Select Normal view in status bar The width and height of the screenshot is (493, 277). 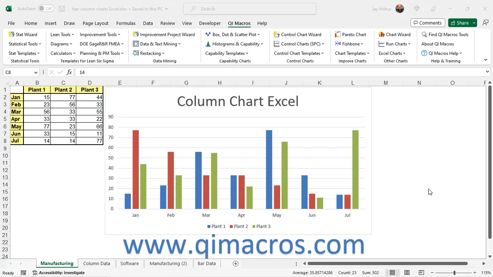392,273
